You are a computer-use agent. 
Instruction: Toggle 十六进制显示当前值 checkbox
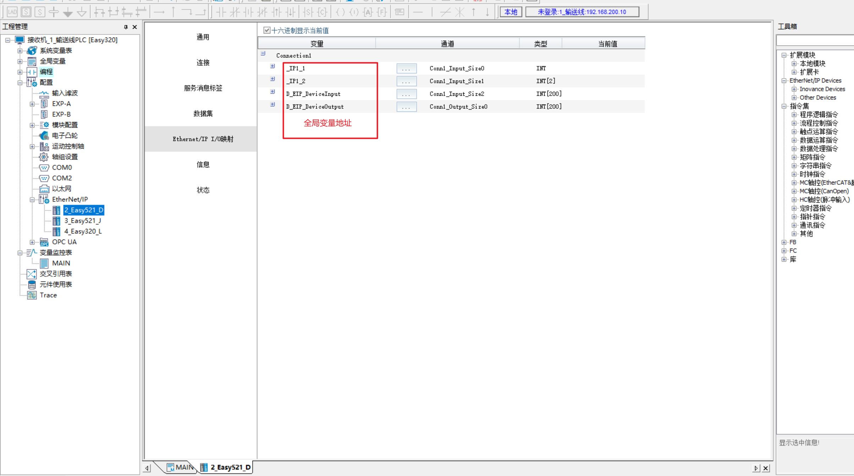tap(267, 30)
